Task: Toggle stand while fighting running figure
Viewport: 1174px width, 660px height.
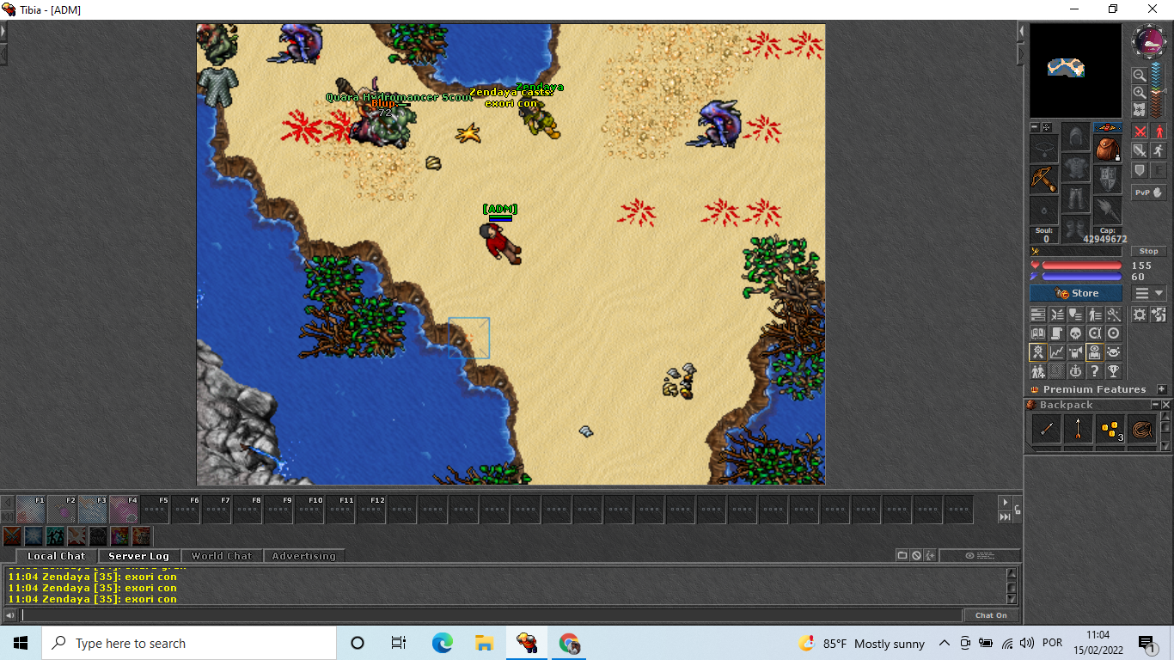Action: click(1159, 150)
